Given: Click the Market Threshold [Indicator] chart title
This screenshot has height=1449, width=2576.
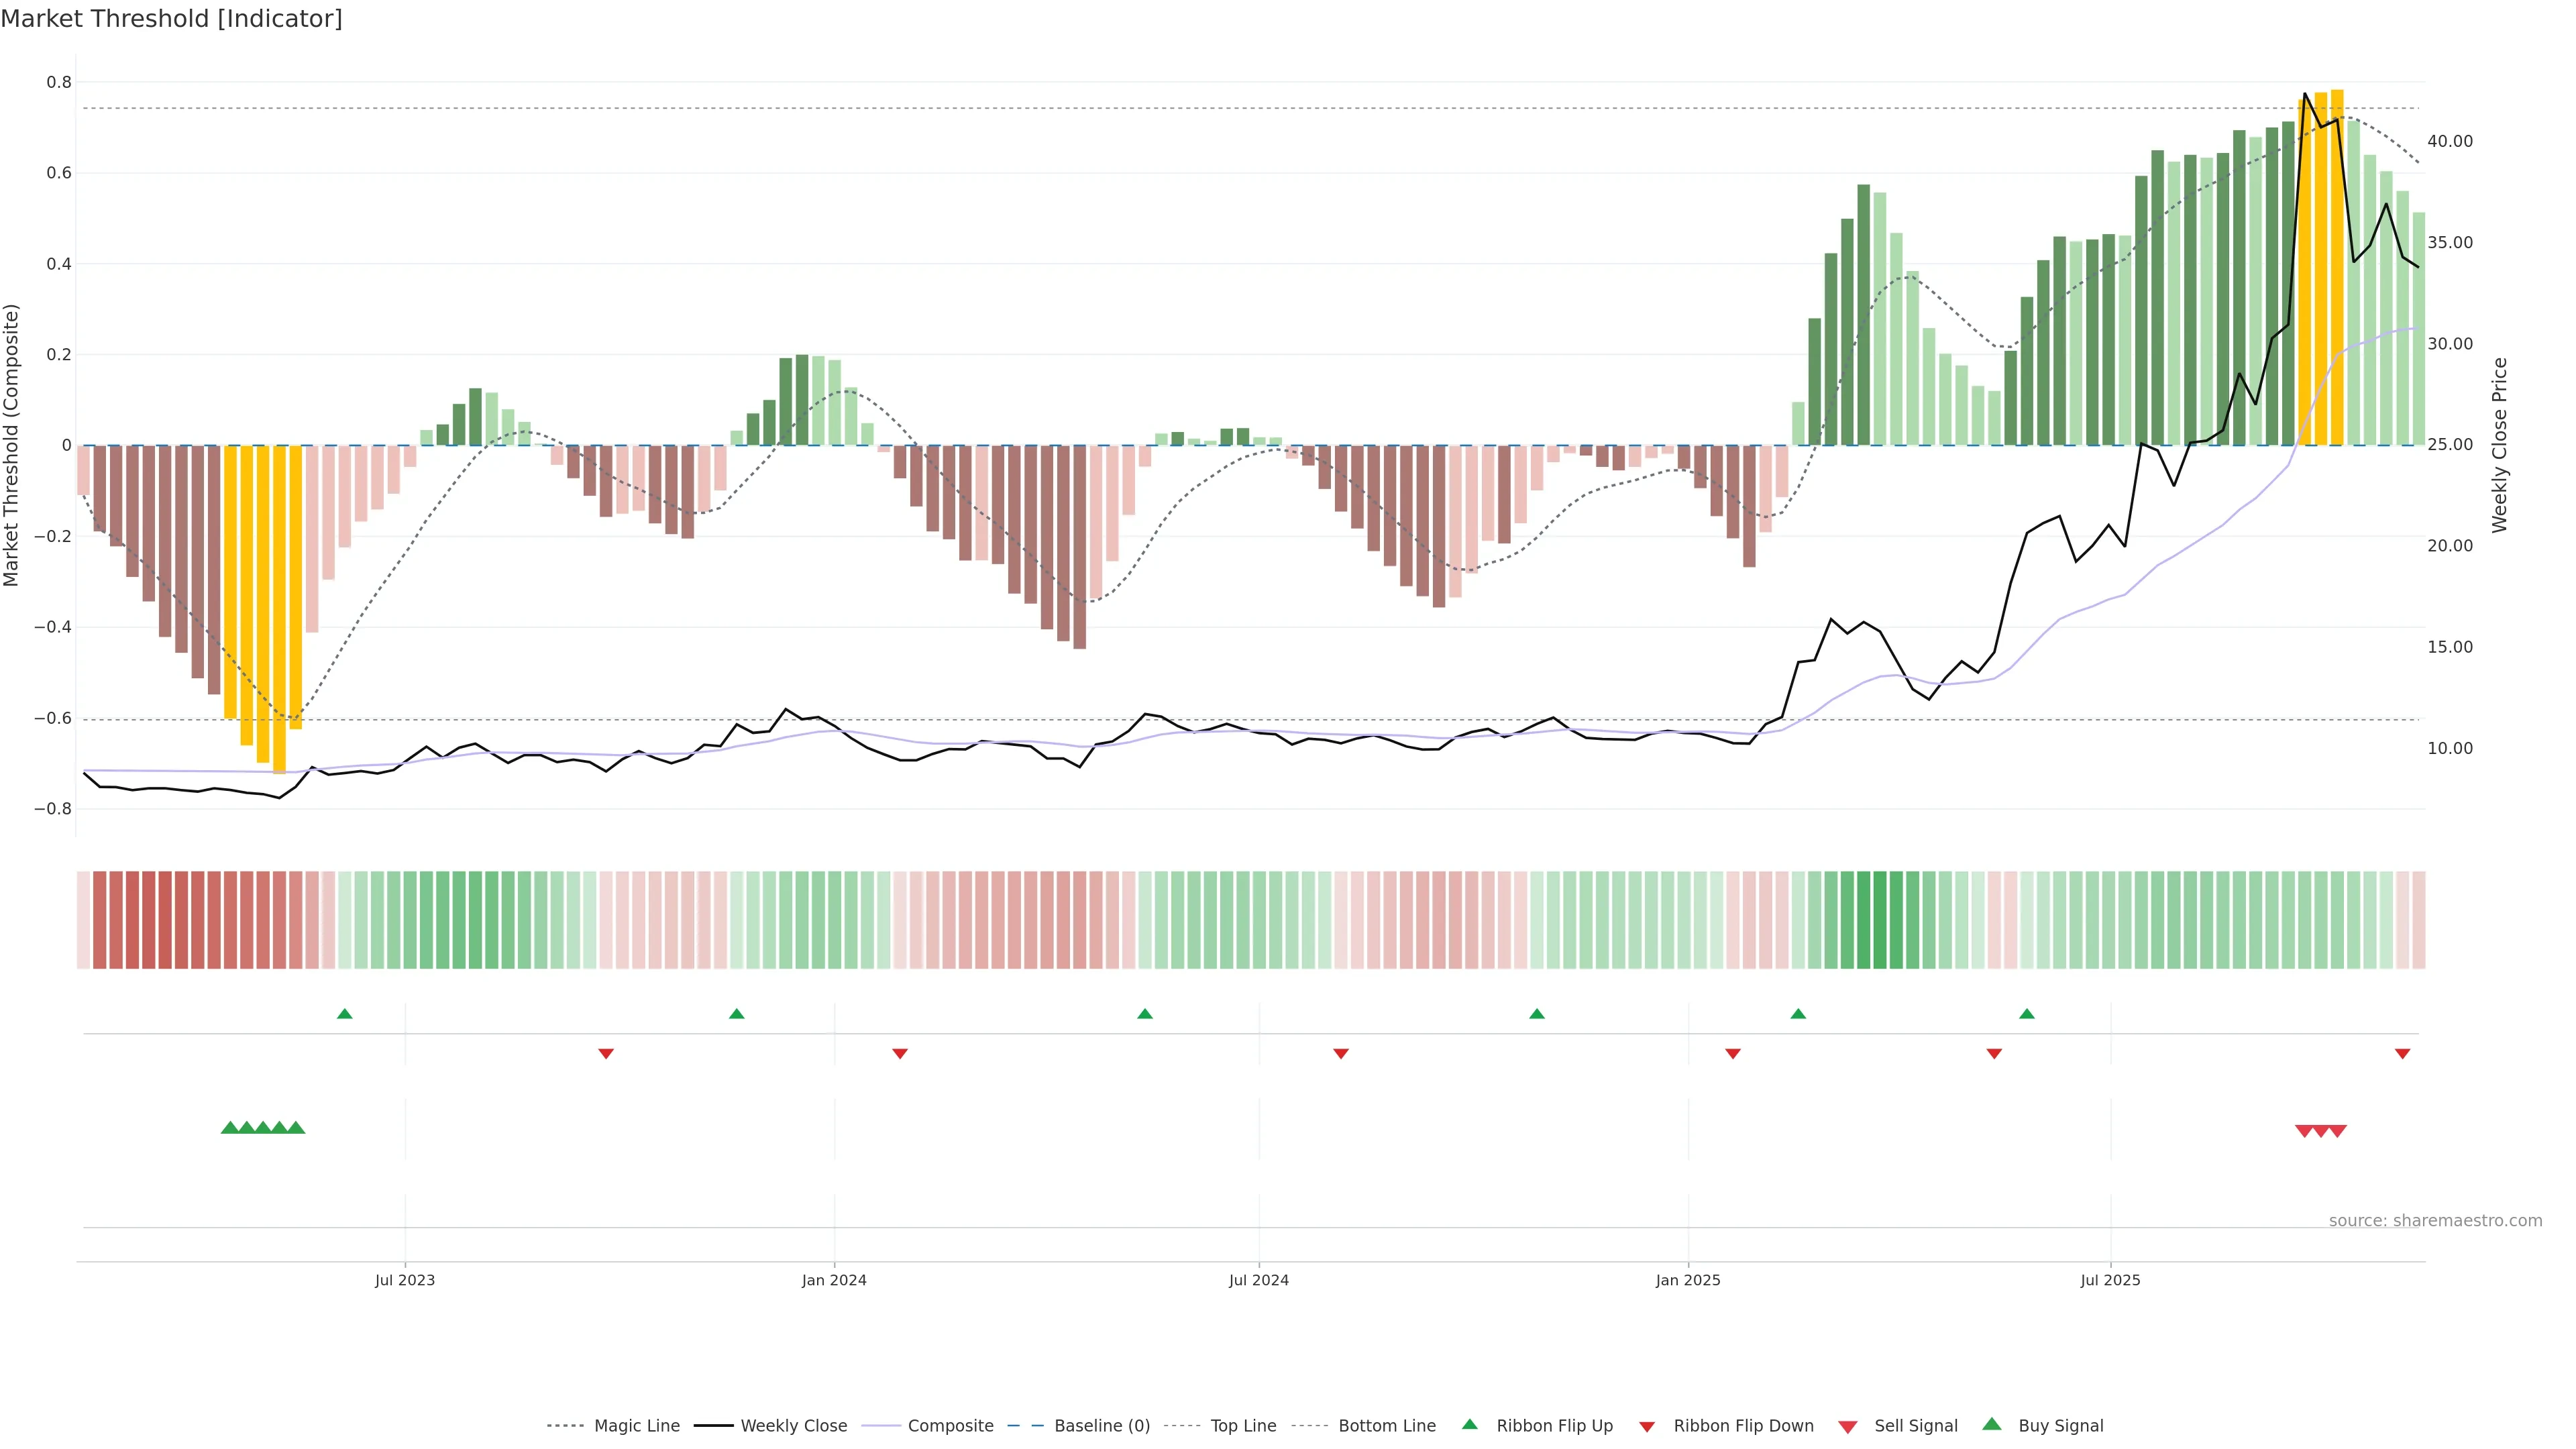Looking at the screenshot, I should [171, 18].
